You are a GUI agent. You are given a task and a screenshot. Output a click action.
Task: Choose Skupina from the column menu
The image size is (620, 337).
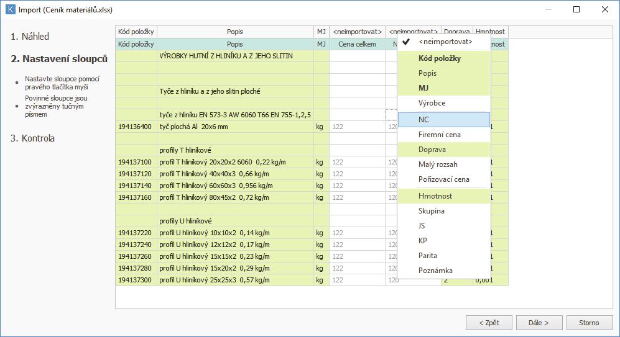click(443, 211)
